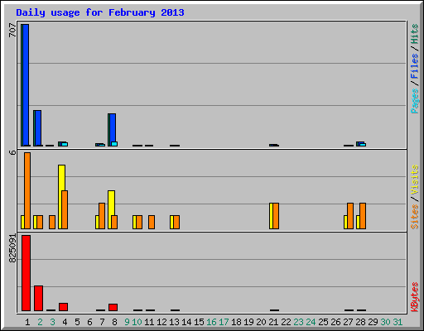This screenshot has width=424, height=331.
Task: Click the KBytes legend label
Action: click(414, 297)
